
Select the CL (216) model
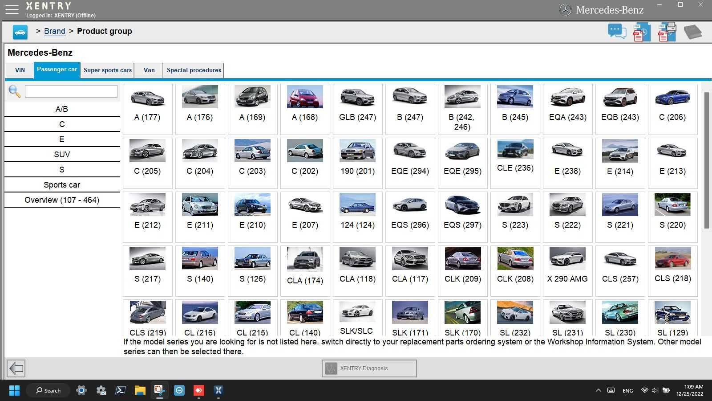(x=200, y=318)
